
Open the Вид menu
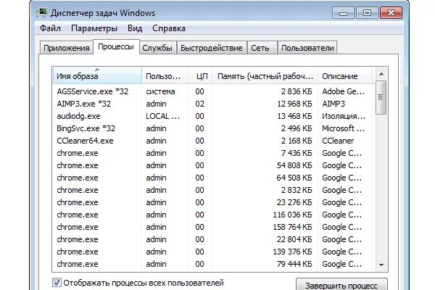click(135, 28)
